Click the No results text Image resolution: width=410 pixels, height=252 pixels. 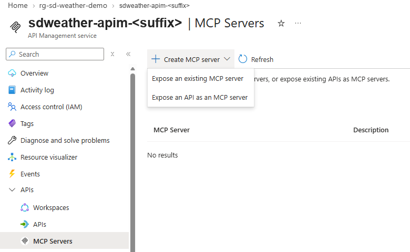[x=162, y=155]
